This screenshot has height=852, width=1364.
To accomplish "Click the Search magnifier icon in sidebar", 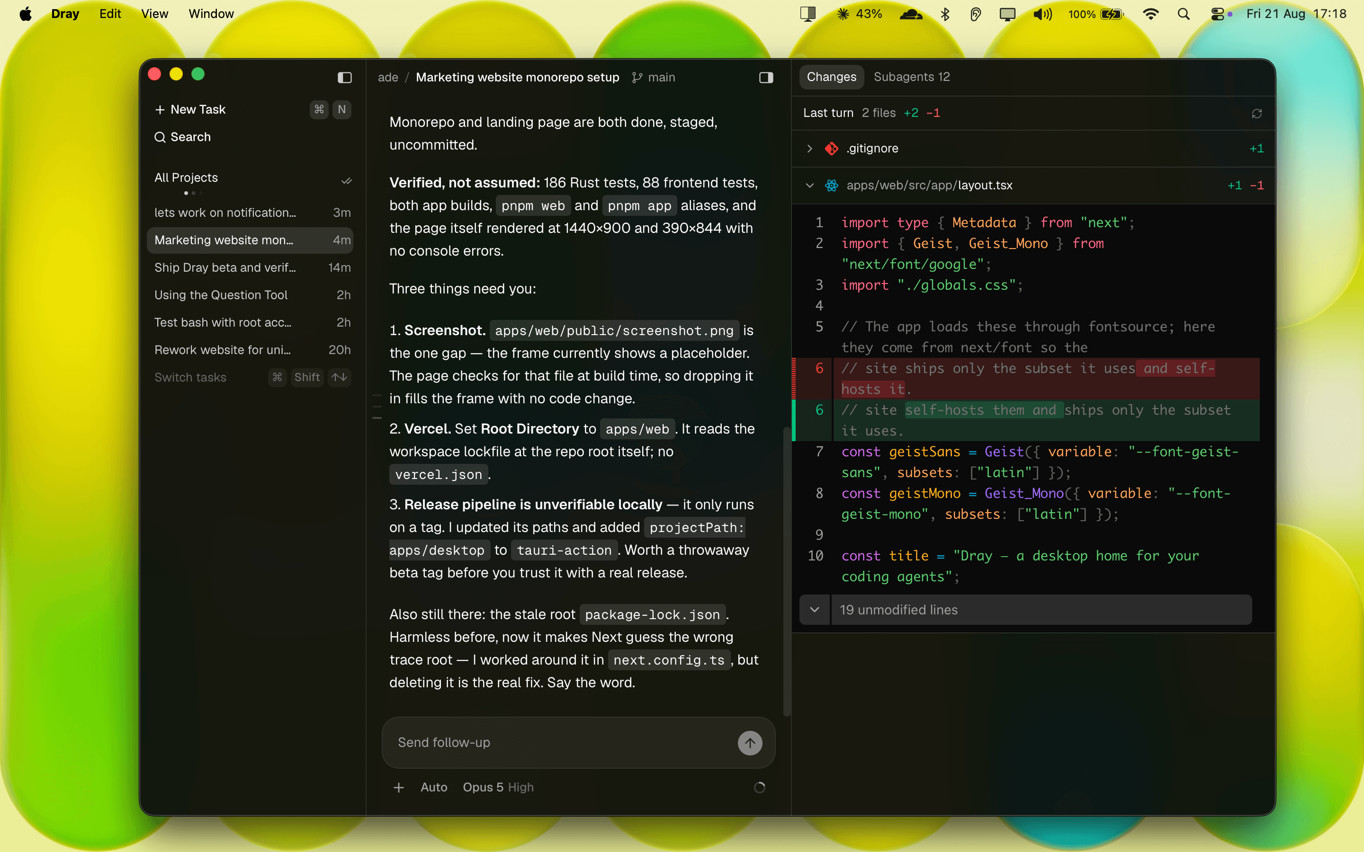I will 160,137.
